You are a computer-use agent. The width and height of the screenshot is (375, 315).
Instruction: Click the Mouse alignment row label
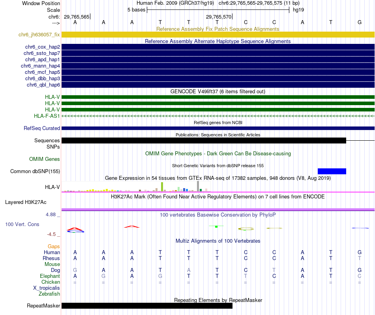pyautogui.click(x=52, y=264)
